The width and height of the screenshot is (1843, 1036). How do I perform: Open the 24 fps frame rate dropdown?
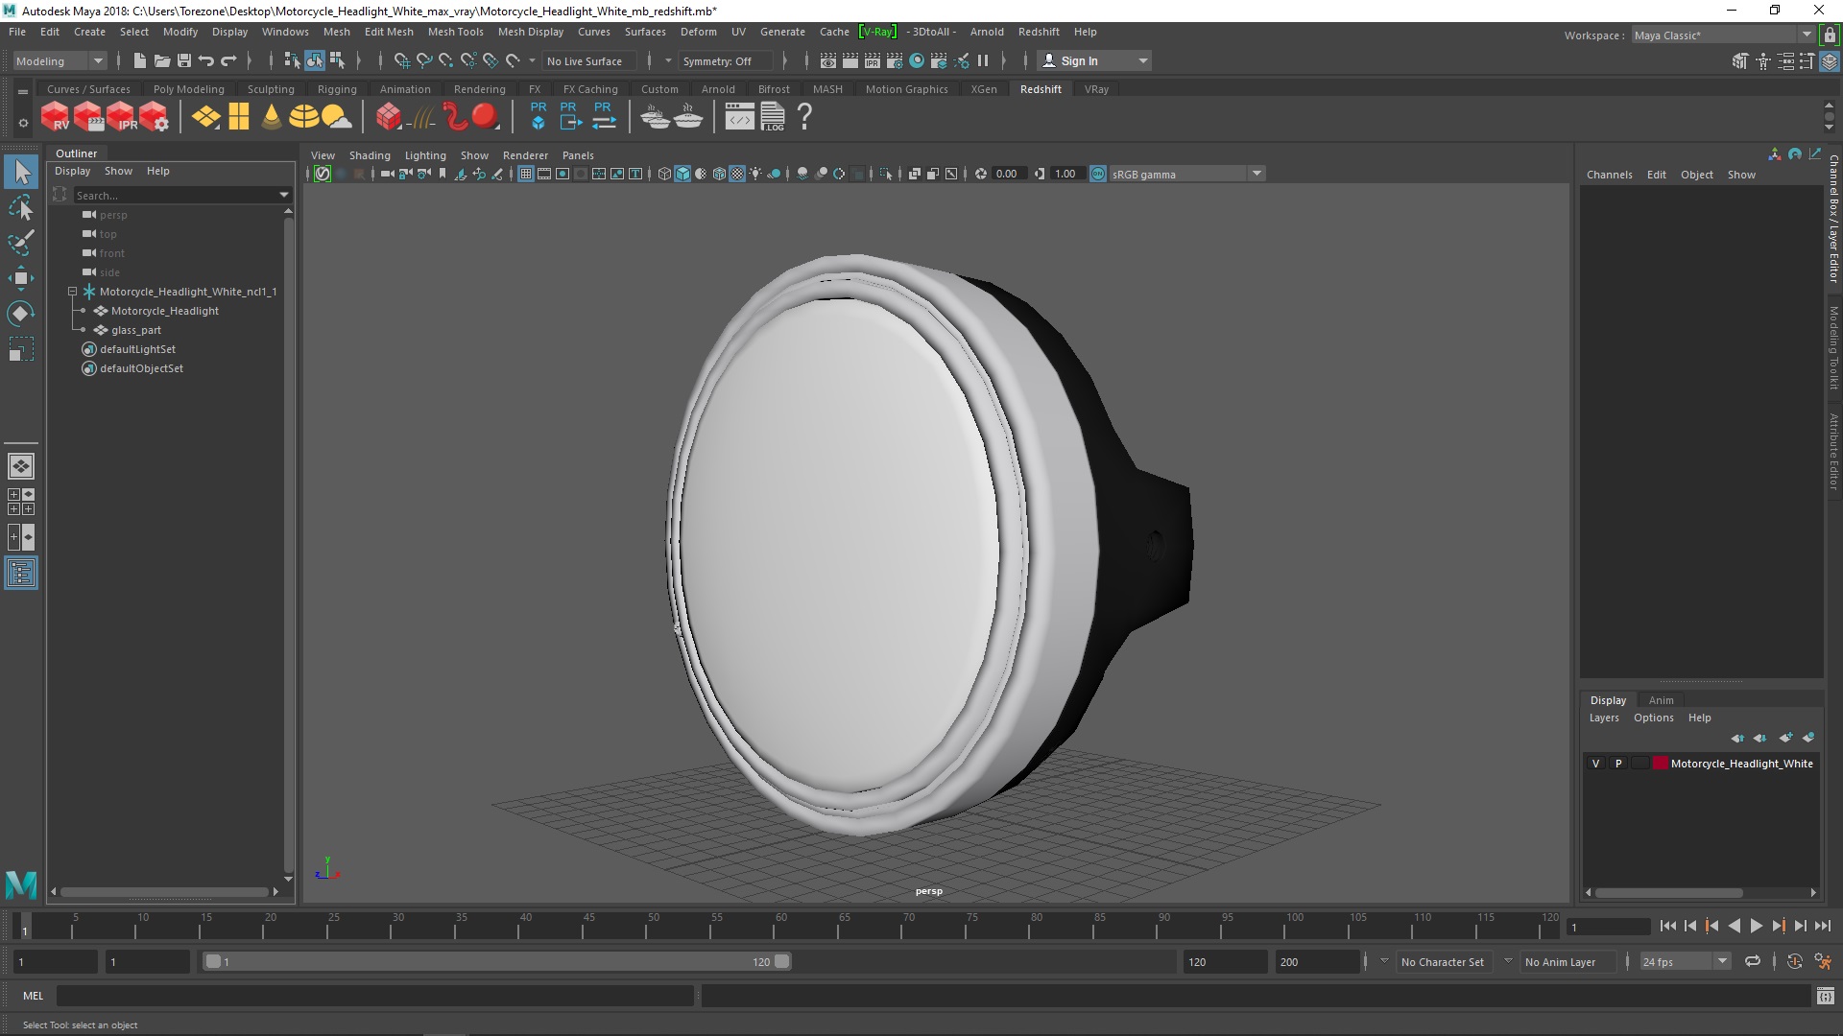[1685, 961]
